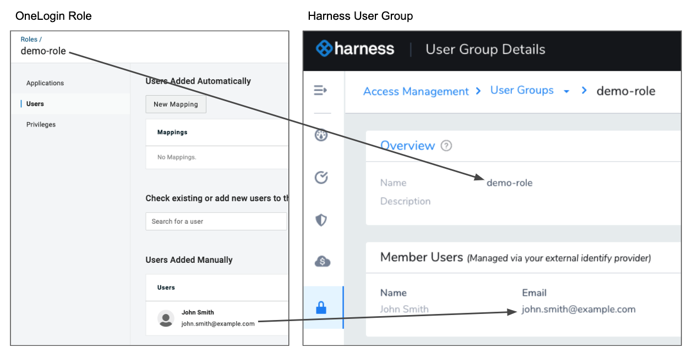Screen dimensions: 688x353
Task: Click chevron after Access Management breadcrumb
Action: pos(478,90)
